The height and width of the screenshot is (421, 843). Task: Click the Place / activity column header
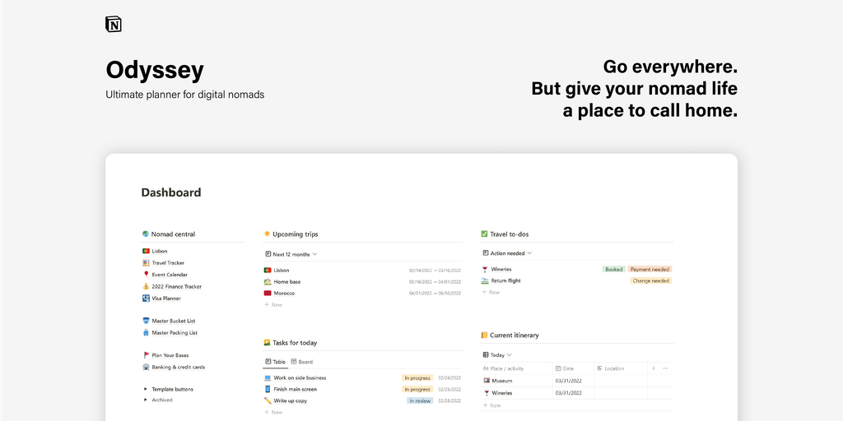tap(503, 368)
